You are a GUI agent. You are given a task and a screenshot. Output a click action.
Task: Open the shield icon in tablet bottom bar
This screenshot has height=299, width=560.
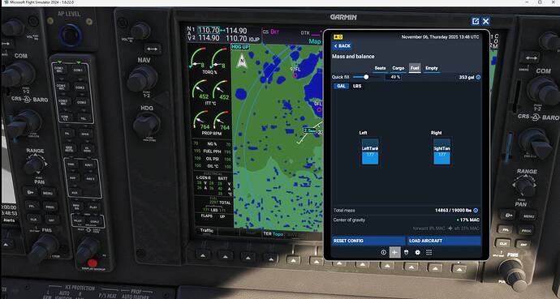406,252
